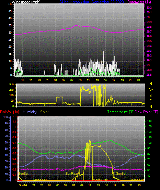The width and height of the screenshot is (160, 190).
Task: Click the '30.2' barometer scale value
Action: tap(149, 8)
